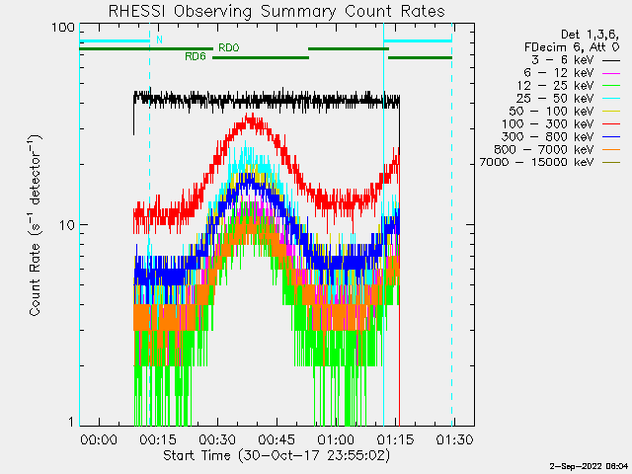
Task: Click the '00:45' time axis label
Action: pyautogui.click(x=276, y=439)
